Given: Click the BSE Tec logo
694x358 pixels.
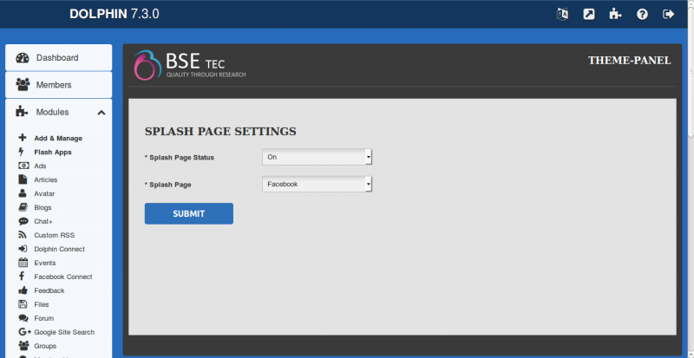Looking at the screenshot, I should tap(190, 65).
